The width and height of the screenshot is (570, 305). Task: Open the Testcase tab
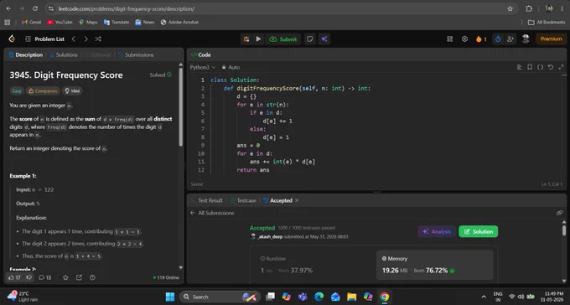click(x=243, y=200)
